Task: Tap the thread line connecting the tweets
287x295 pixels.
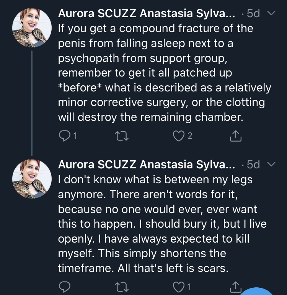Action: pos(32,103)
